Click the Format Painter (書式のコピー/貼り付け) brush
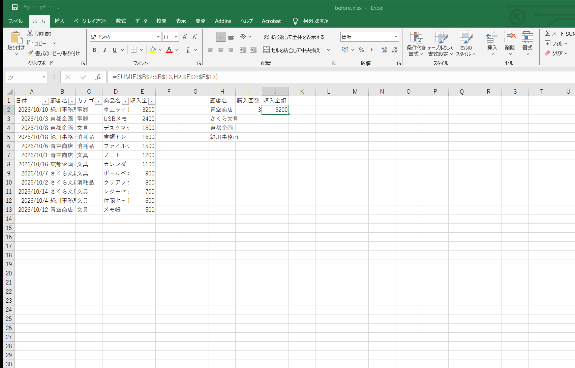 (30, 53)
